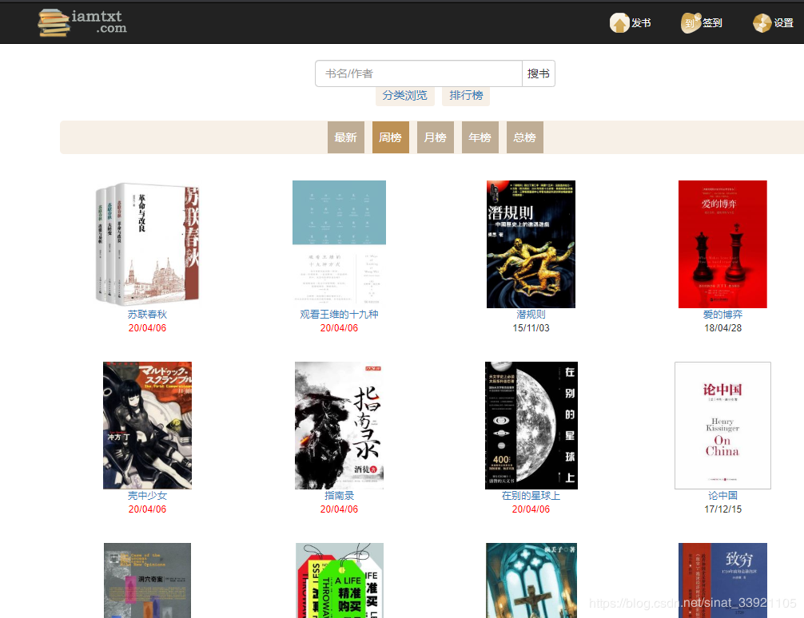Open the 设置 settings icon
Screen dimensions: 804x618
[x=762, y=23]
